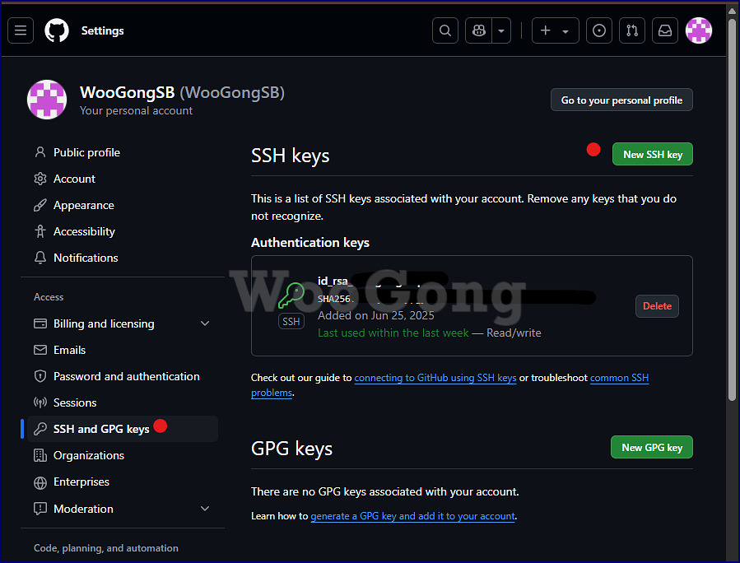Click the person icon beside Public profile
The image size is (740, 563).
pos(40,152)
